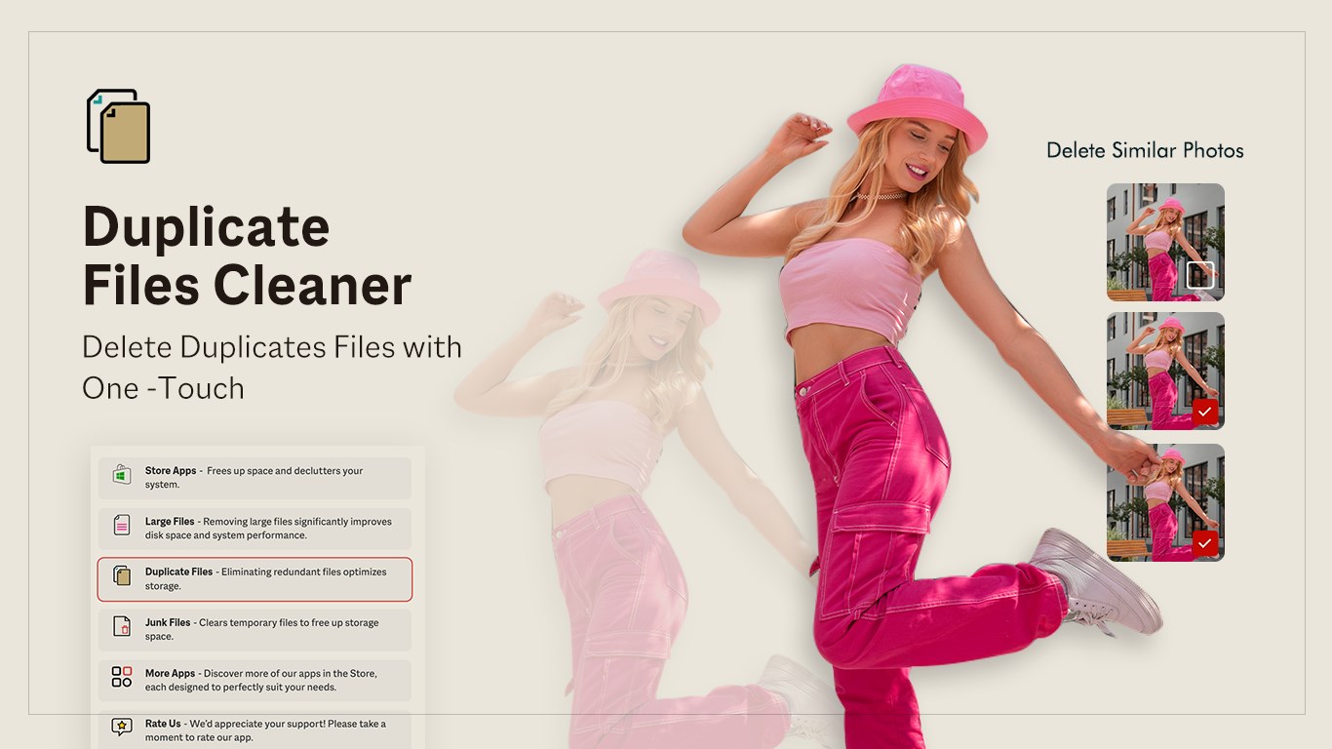Click the Junk Files trash document icon
Viewport: 1332px width, 749px height.
122,627
